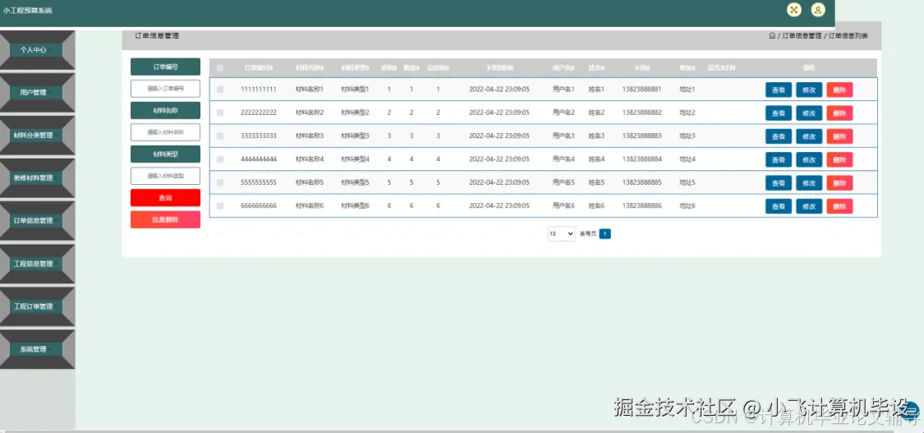
Task: Check the row for order 4444444444
Action: coord(220,159)
